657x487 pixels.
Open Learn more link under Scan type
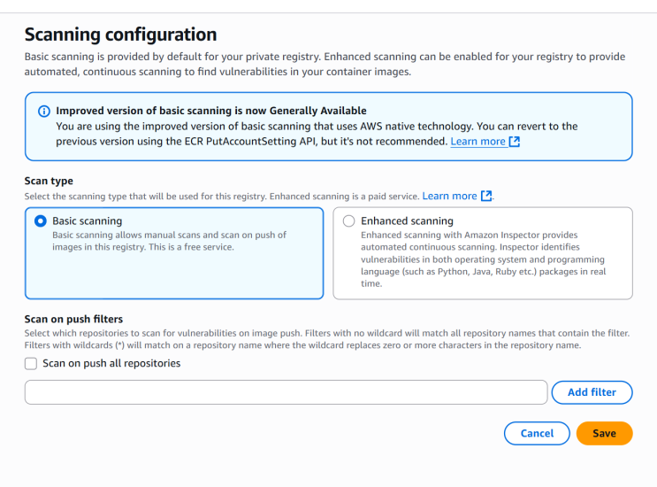449,196
